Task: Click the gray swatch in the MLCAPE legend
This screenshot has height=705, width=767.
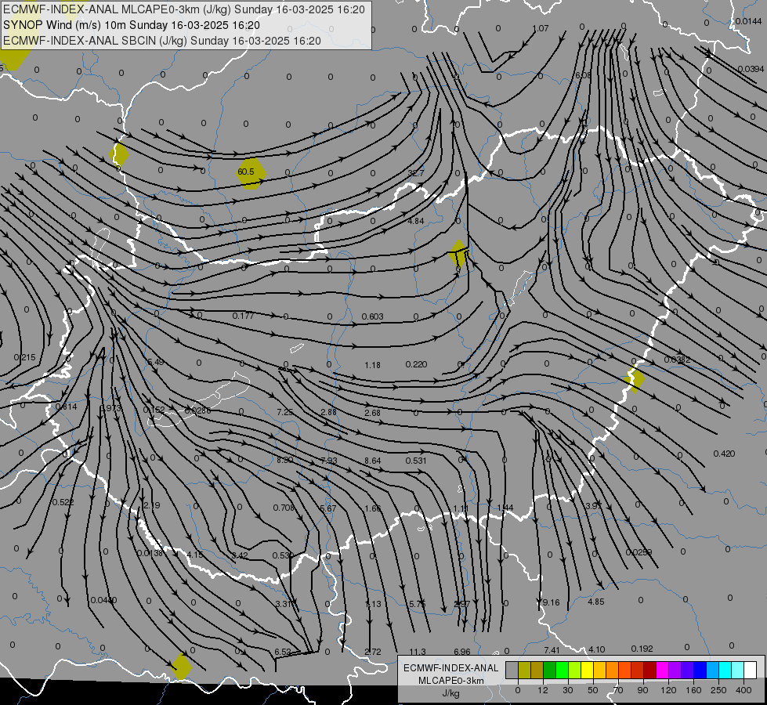Action: click(x=512, y=670)
